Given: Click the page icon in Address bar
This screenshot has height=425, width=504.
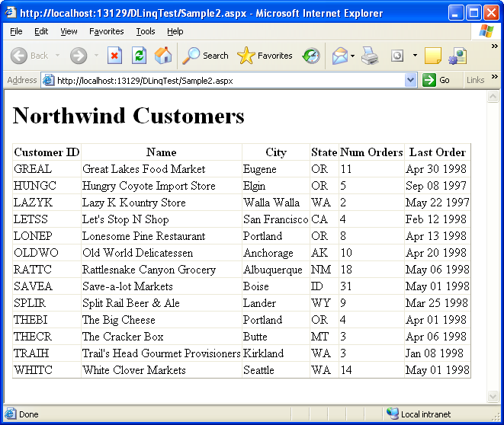Looking at the screenshot, I should pos(48,80).
